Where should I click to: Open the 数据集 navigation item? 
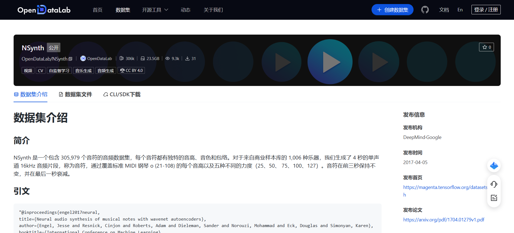(123, 10)
